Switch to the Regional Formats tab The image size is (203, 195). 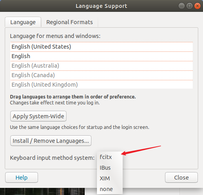[x=70, y=22]
